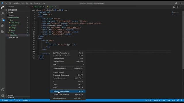Viewport: 184px width, 103px height.
Task: Open the Terminal menu
Action: [x=37, y=3]
